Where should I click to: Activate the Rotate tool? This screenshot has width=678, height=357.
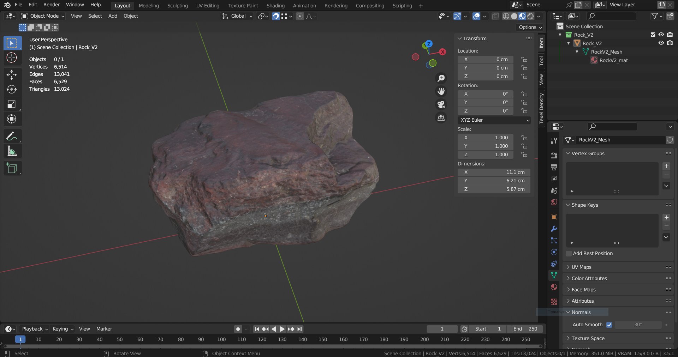coord(12,89)
